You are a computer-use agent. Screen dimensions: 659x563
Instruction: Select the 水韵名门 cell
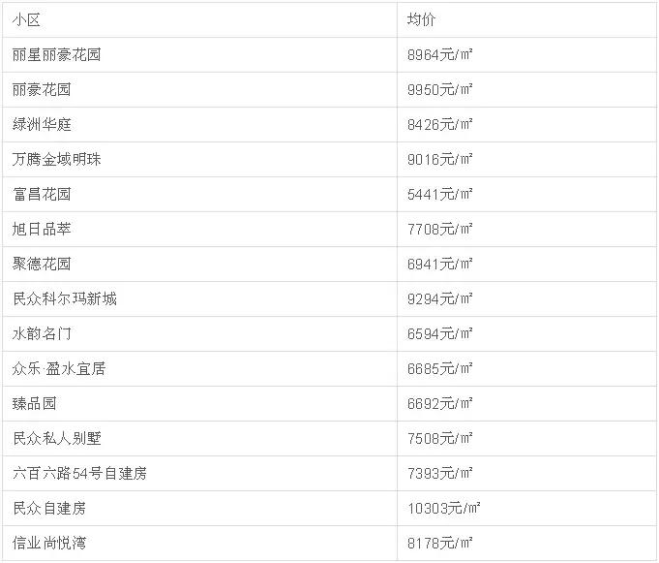pyautogui.click(x=42, y=334)
